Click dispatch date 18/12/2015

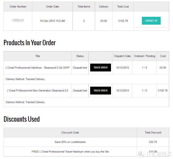123,90
